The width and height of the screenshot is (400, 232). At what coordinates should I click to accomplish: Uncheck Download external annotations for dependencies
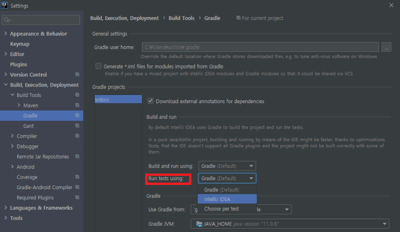pyautogui.click(x=150, y=101)
